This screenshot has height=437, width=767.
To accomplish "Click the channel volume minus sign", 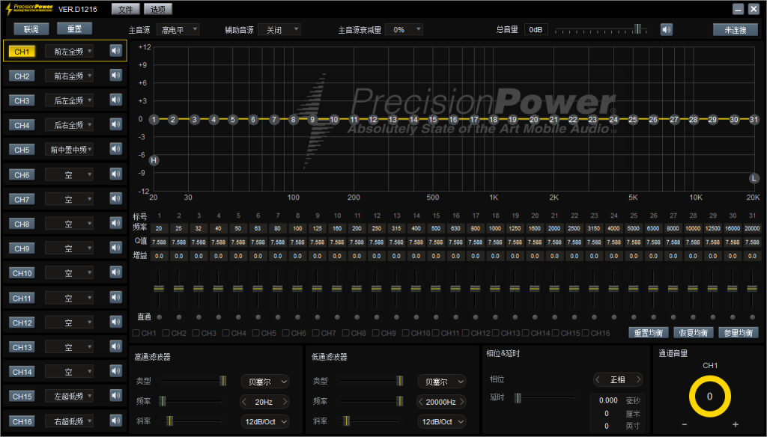I will coord(685,424).
